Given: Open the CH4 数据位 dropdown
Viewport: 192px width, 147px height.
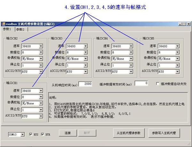Looking at the screenshot, I should point(122,52).
